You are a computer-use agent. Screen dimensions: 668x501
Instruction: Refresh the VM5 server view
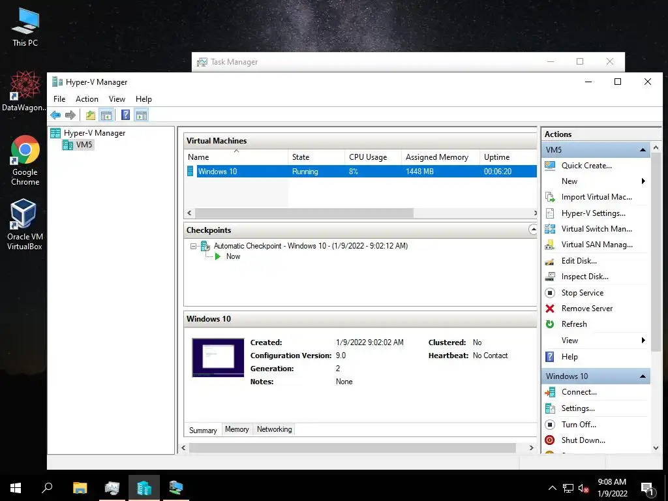574,324
